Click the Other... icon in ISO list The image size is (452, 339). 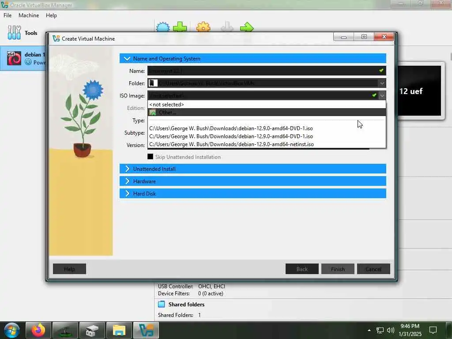coord(153,113)
